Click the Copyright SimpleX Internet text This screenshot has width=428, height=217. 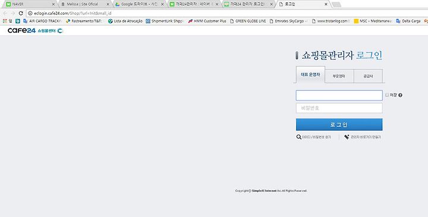click(271, 191)
